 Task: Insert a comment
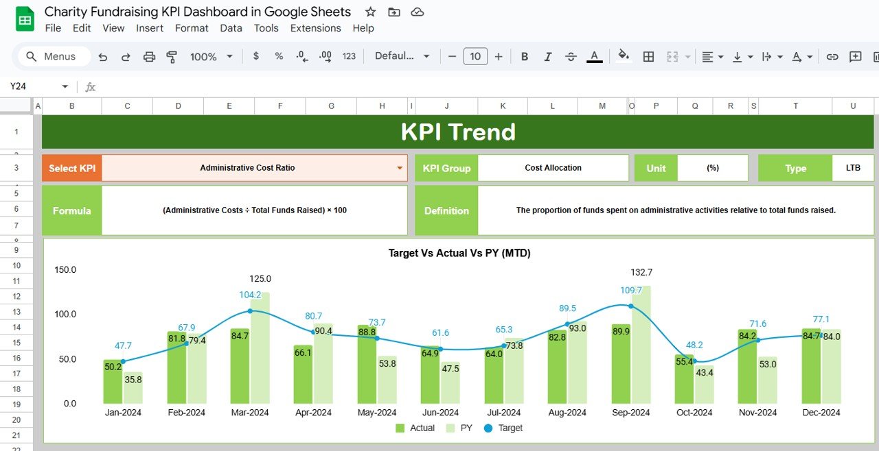(855, 57)
